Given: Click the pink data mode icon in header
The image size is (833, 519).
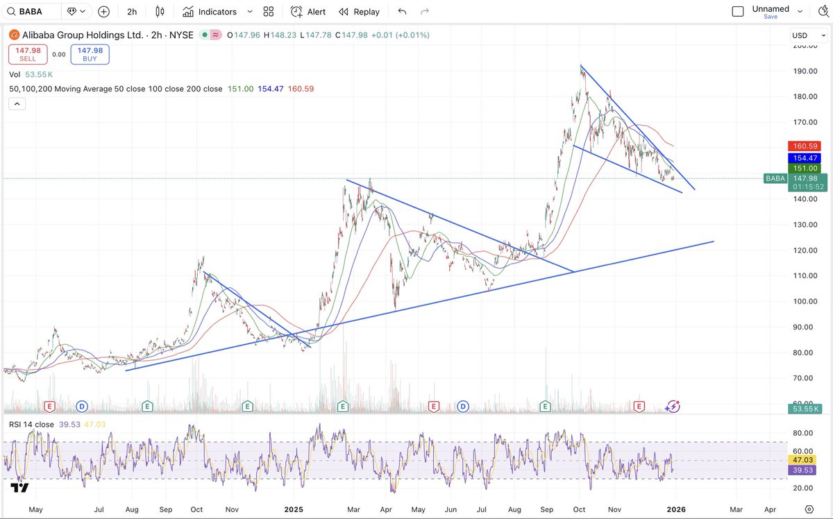Looking at the screenshot, I should pyautogui.click(x=216, y=35).
